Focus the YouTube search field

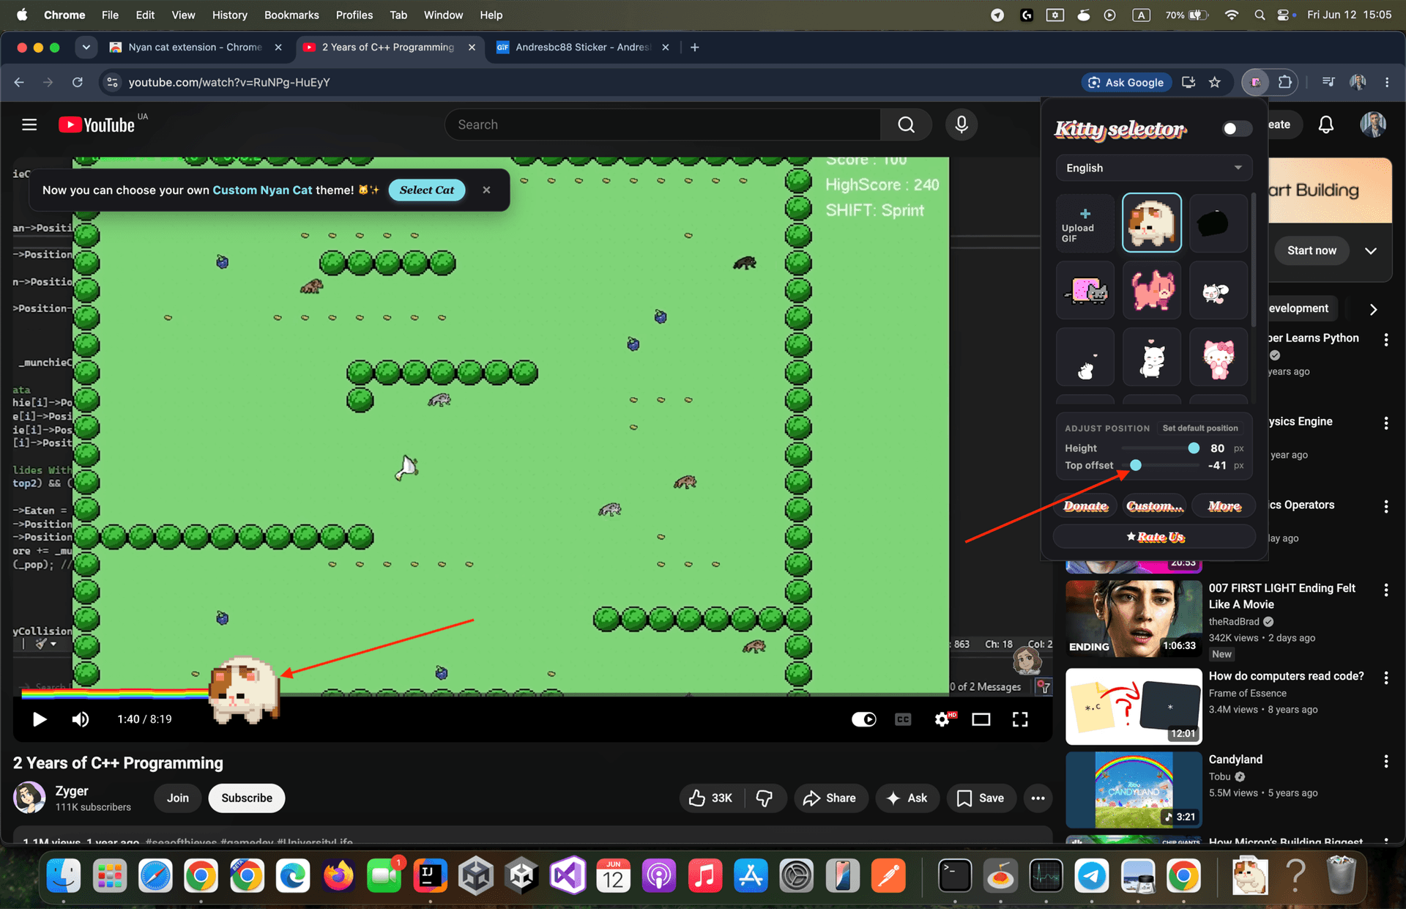(x=663, y=125)
